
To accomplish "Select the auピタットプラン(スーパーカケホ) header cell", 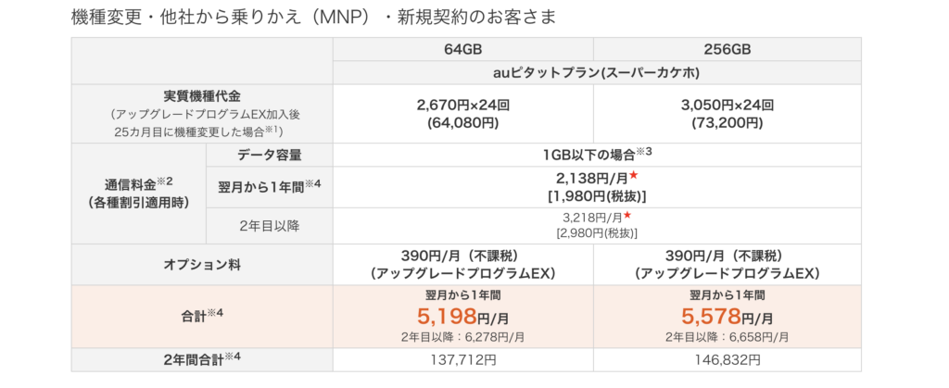I will [x=597, y=72].
